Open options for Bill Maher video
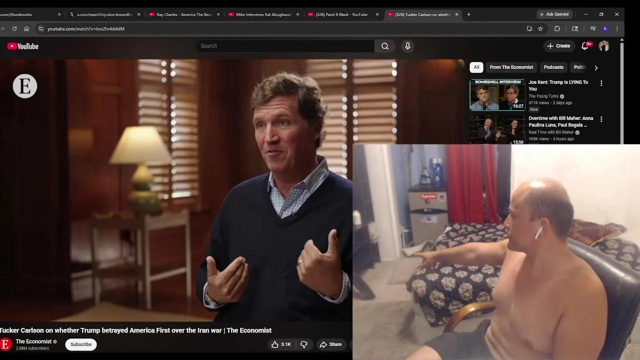Screen dimensions: 640x360 click(x=601, y=119)
